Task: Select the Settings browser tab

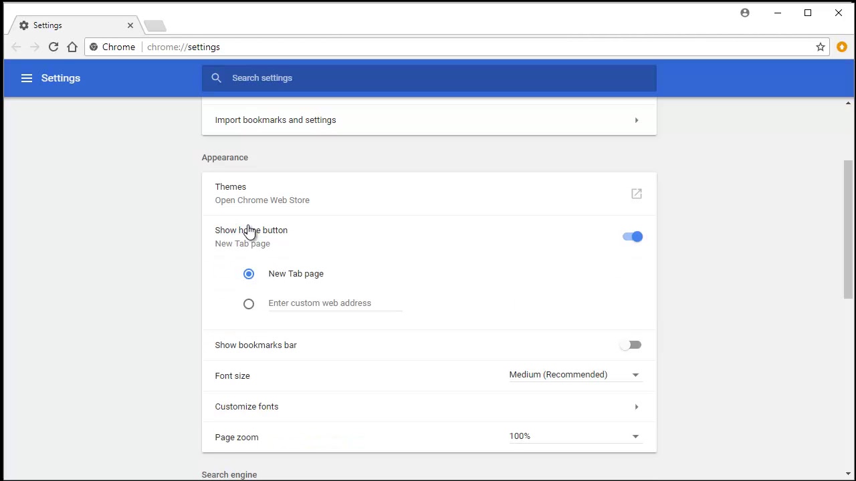Action: [x=75, y=25]
